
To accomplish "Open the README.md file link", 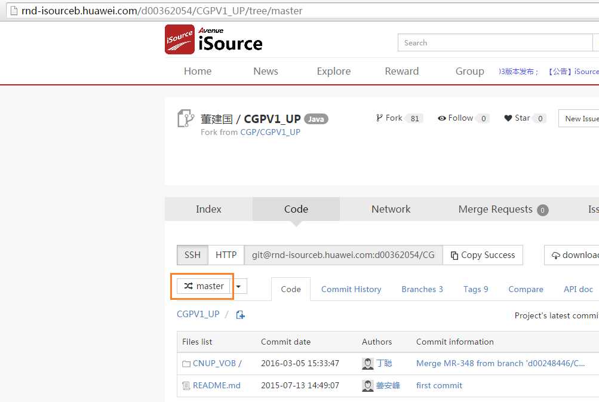I will [217, 385].
